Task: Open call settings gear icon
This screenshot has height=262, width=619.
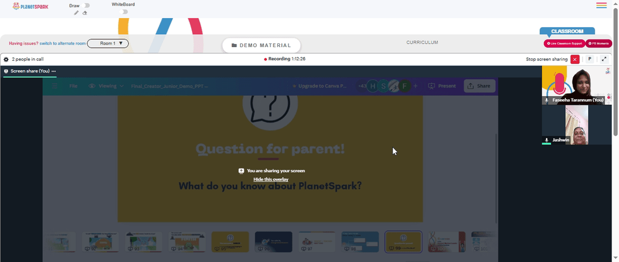Action: pos(6,59)
